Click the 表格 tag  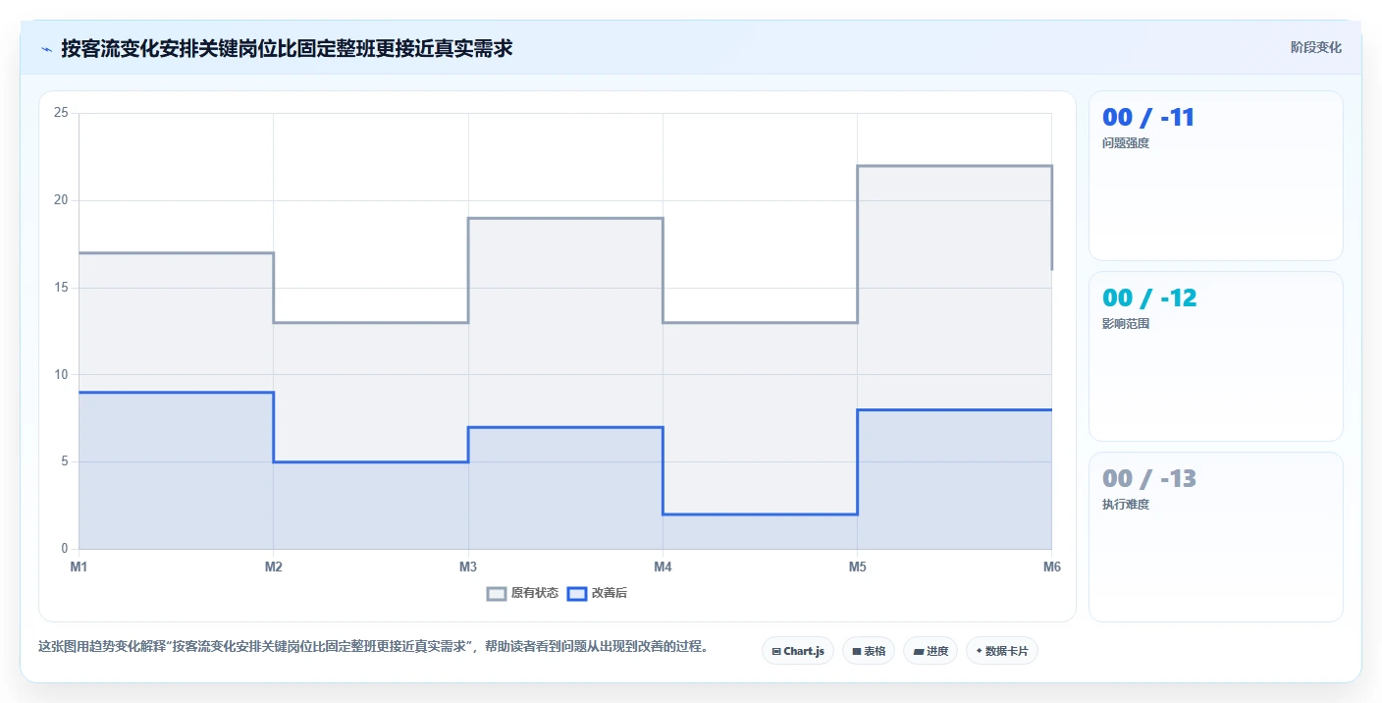[x=869, y=651]
